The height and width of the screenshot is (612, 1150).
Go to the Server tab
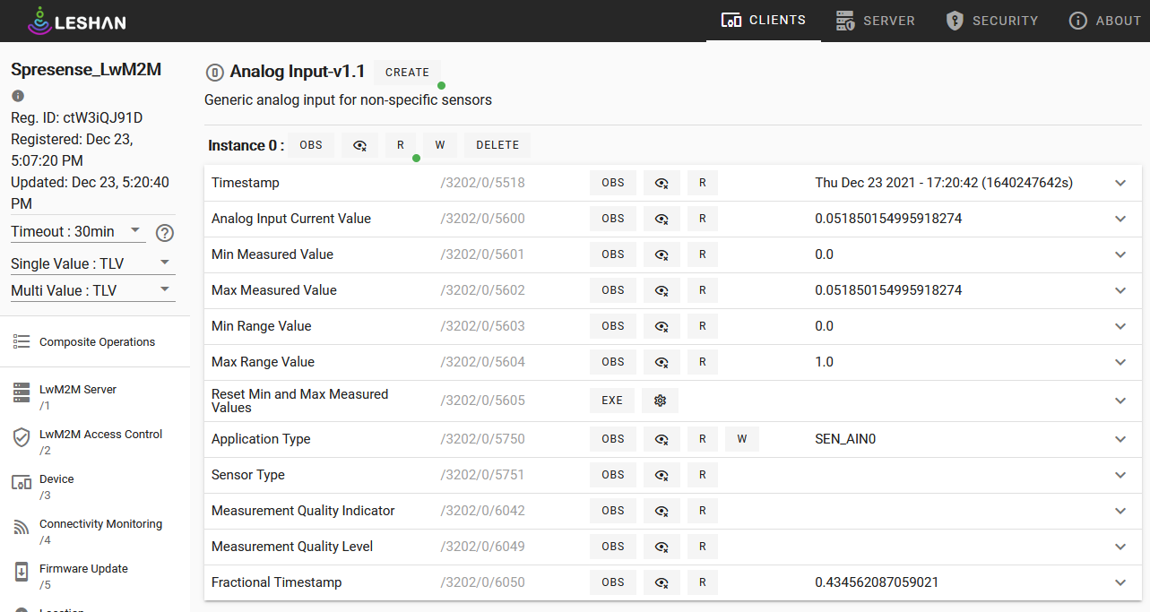point(875,21)
